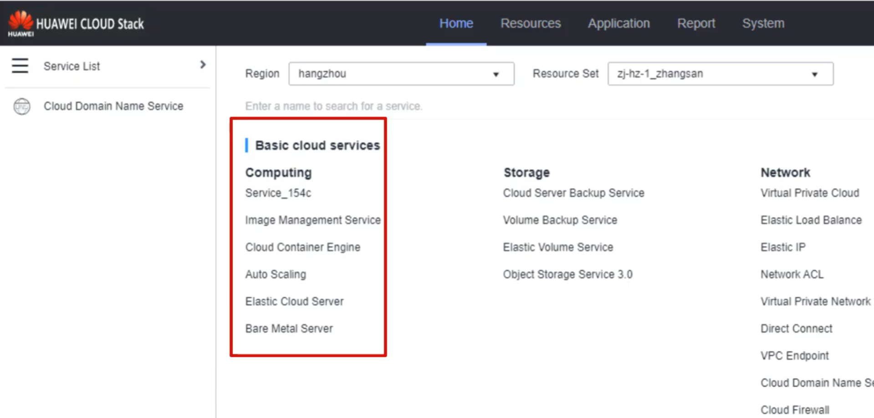Open Object Storage Service 3.0

click(x=567, y=274)
